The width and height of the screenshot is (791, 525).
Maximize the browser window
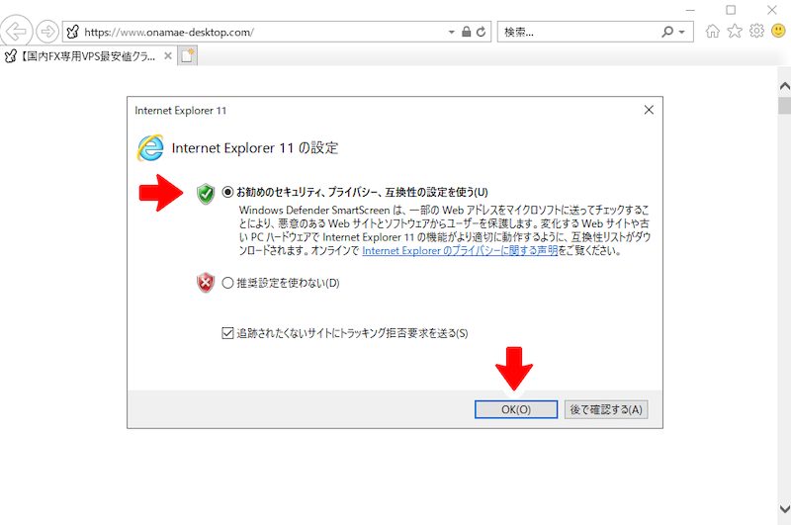[x=731, y=10]
